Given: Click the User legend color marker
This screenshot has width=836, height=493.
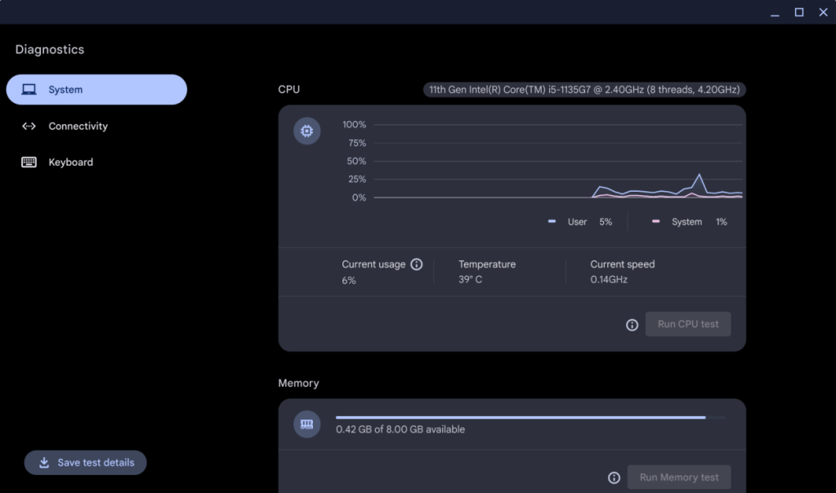Looking at the screenshot, I should pos(552,221).
